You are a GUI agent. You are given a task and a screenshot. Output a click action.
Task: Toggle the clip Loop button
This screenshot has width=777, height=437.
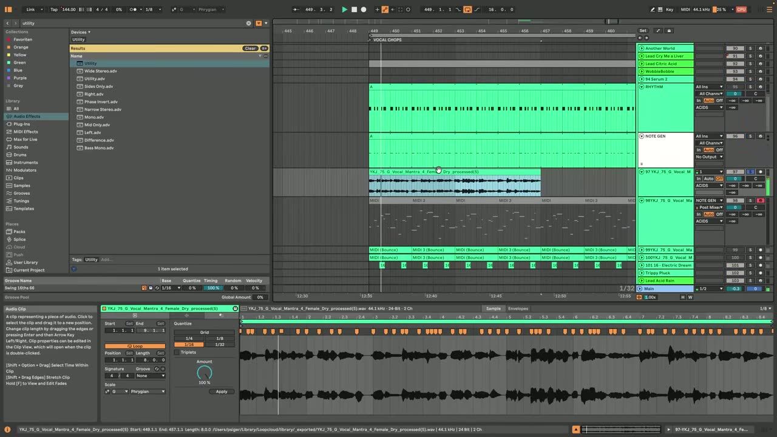coord(135,346)
